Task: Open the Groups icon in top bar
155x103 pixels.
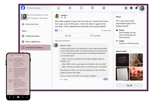Action: point(104,8)
